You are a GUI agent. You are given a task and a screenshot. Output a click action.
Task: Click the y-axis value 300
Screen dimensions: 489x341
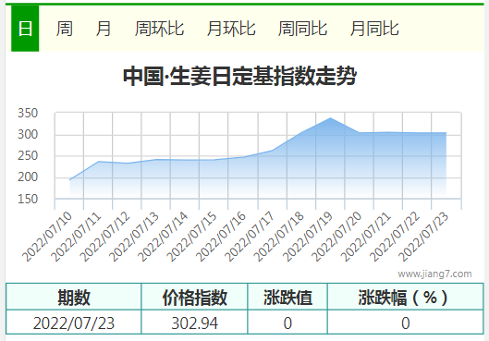(x=28, y=134)
